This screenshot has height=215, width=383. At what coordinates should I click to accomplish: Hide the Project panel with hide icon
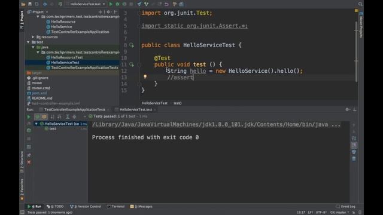point(115,12)
